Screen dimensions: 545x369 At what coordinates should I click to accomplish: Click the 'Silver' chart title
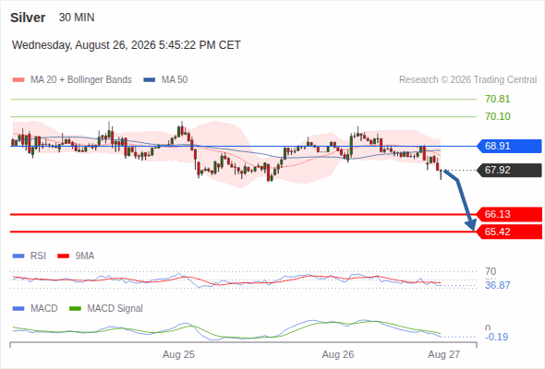coord(28,18)
